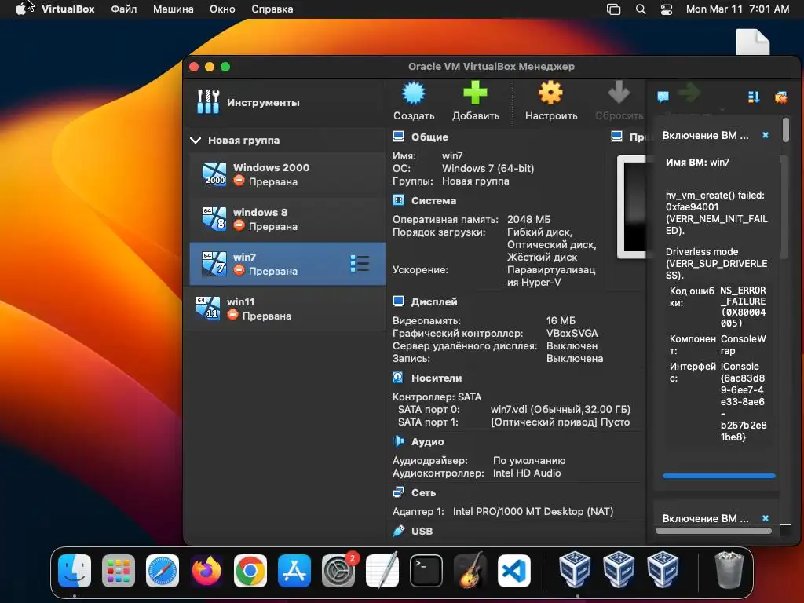Select the win7 virtual machine
The width and height of the screenshot is (804, 603).
click(x=287, y=264)
